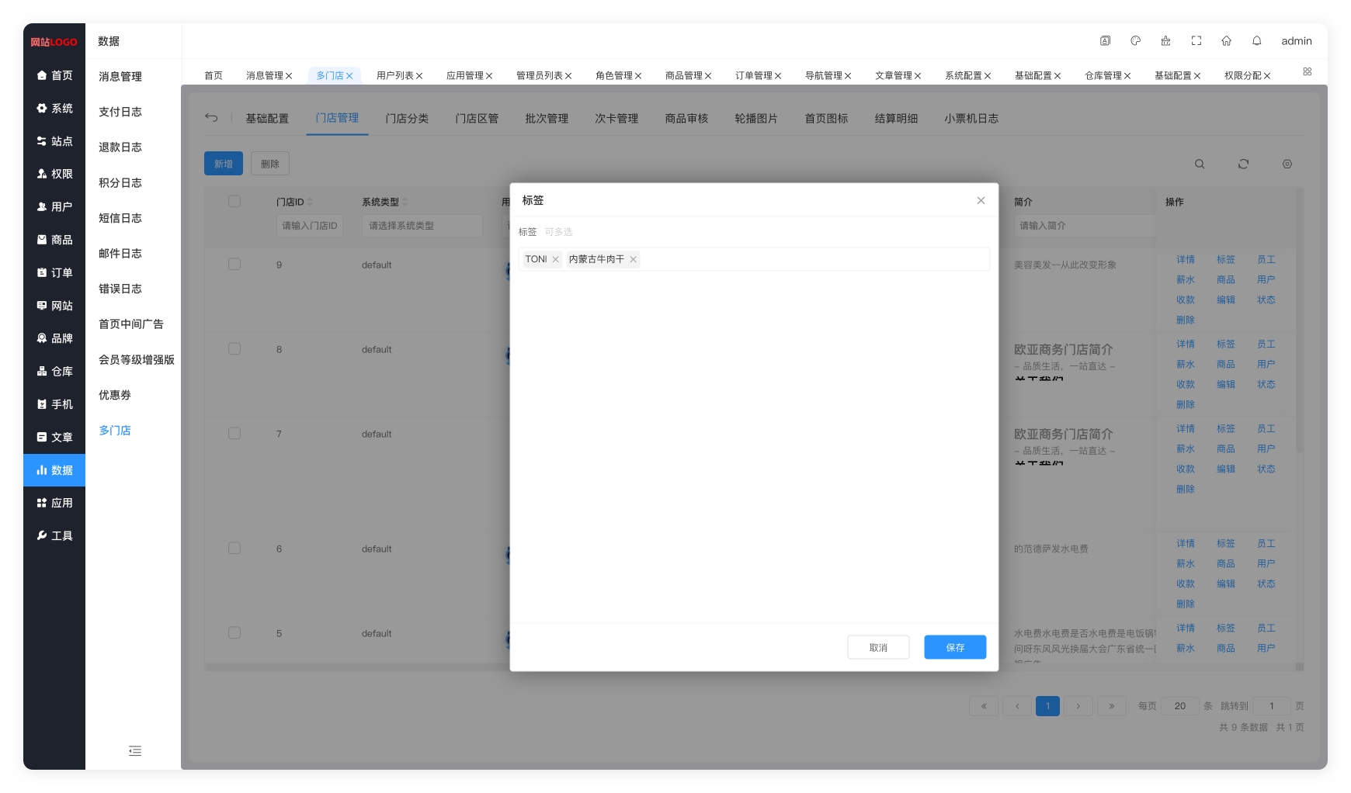Click the 请输入门店ID input field
Viewport: 1351px width, 793px height.
[x=310, y=226]
